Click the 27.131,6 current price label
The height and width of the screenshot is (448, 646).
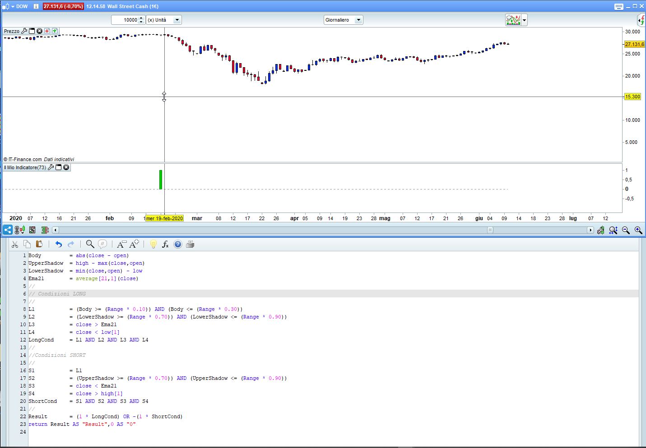(x=634, y=44)
